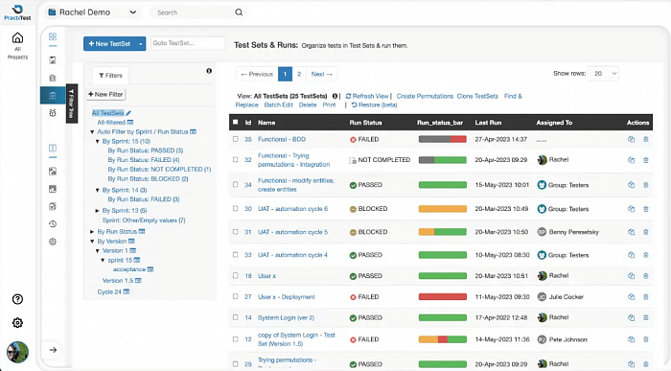Click Next page link
The image size is (671, 371).
coord(321,74)
